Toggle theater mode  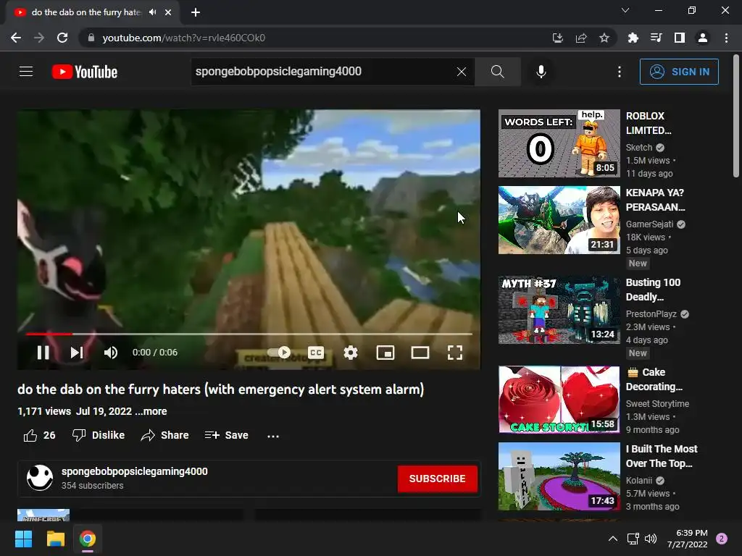[x=420, y=353]
